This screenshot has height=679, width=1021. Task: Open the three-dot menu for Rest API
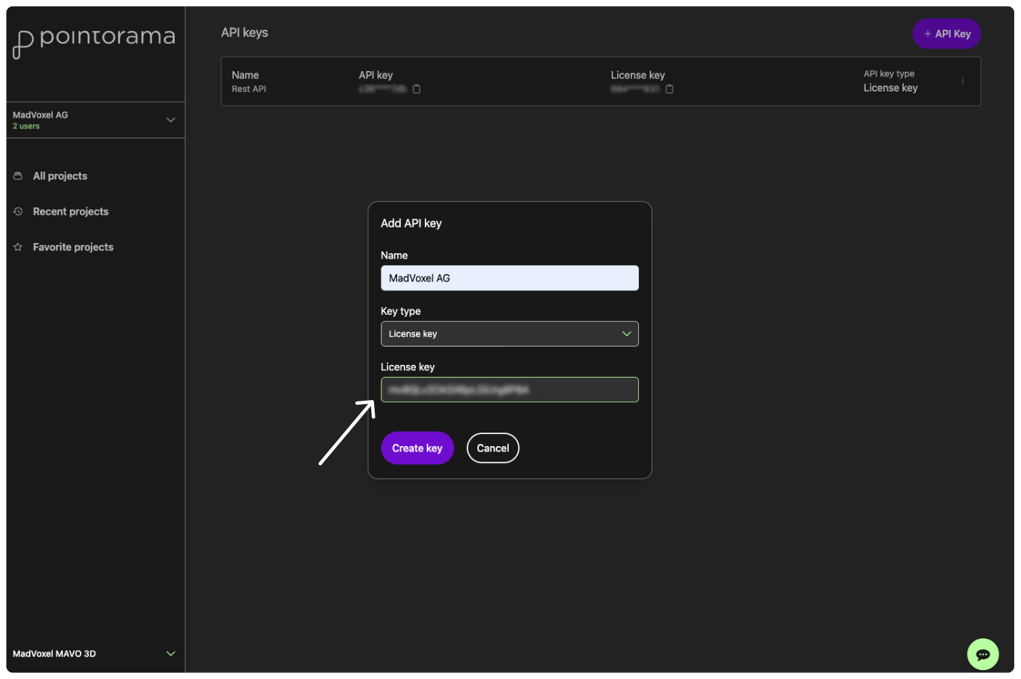pos(962,81)
